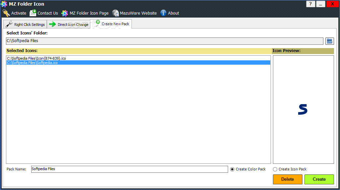Visit MazuWare Website menu item
340x190 pixels.
pos(134,13)
